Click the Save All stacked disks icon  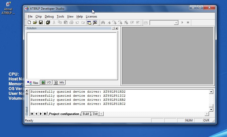[x=48, y=23]
